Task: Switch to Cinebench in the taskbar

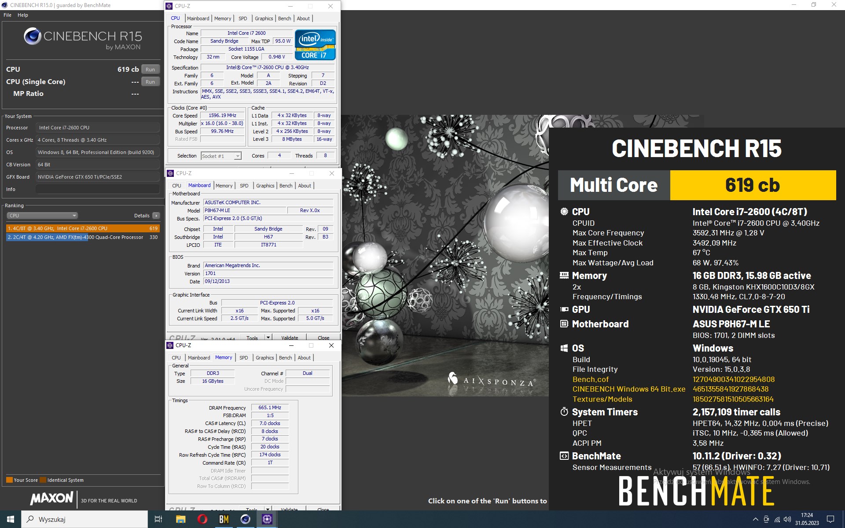Action: [x=245, y=519]
